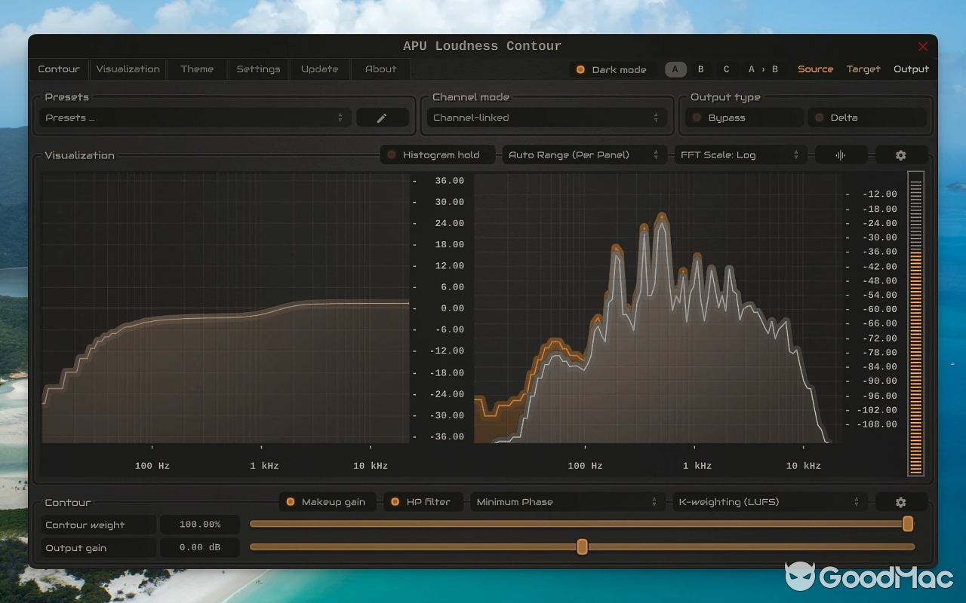Image resolution: width=966 pixels, height=603 pixels.
Task: Switch to the Theme tab
Action: point(197,69)
